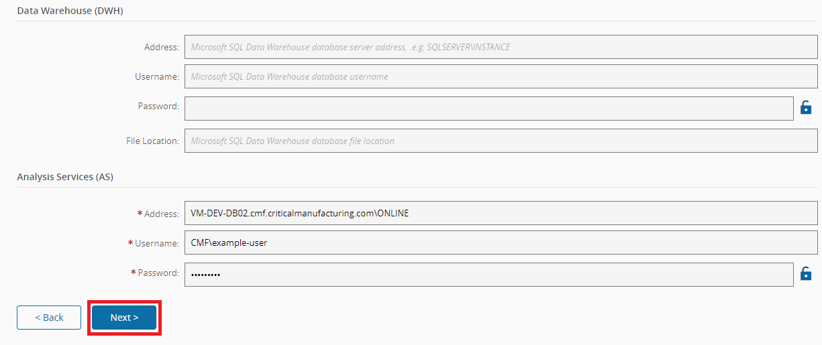
Task: Click the Username field containing CMF\example-user
Action: click(x=501, y=243)
